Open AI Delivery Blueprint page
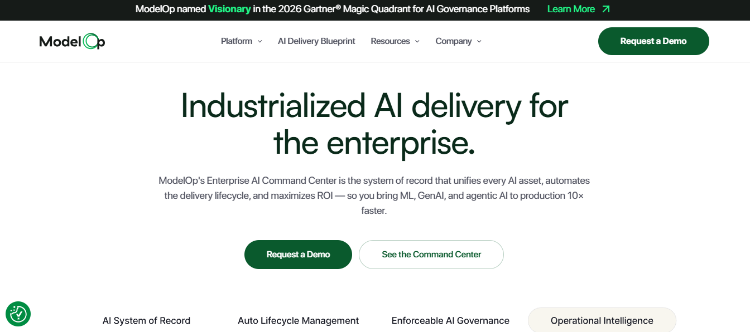Image resolution: width=750 pixels, height=332 pixels. point(316,41)
